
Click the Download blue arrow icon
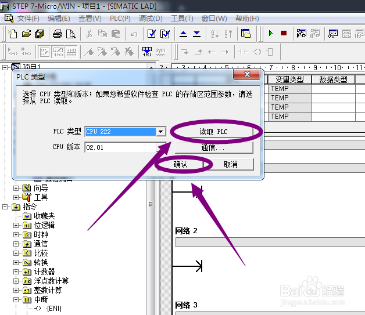tap(196, 34)
